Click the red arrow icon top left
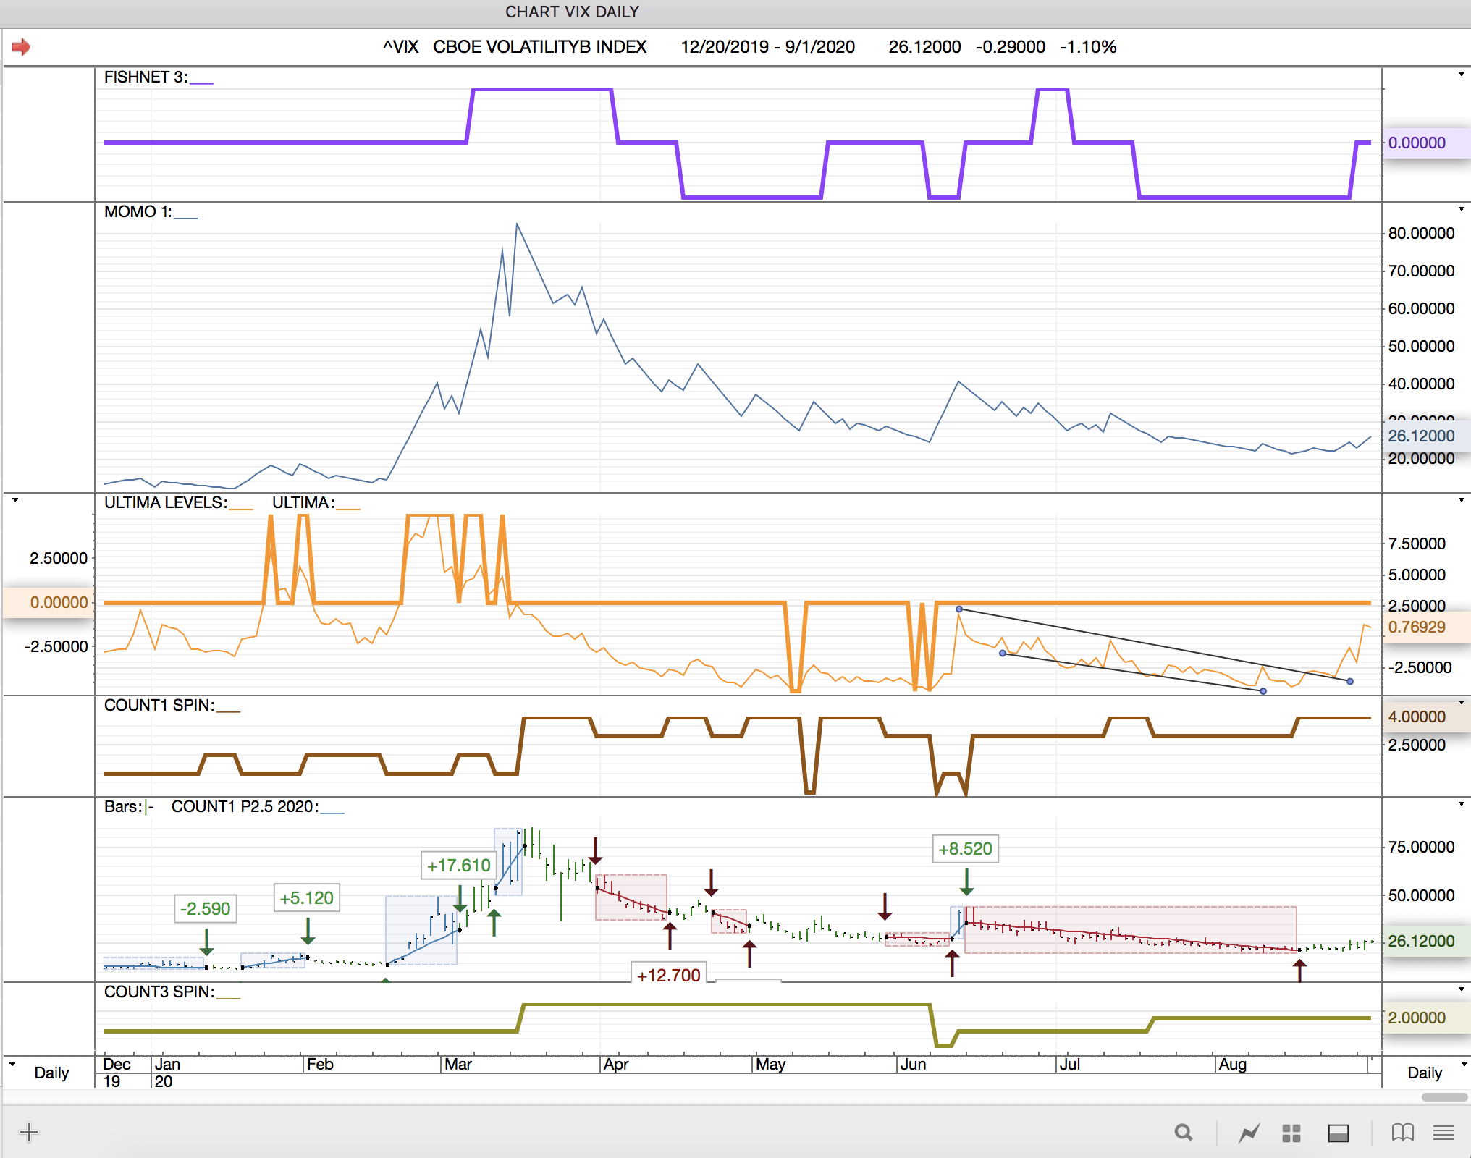 (x=21, y=47)
